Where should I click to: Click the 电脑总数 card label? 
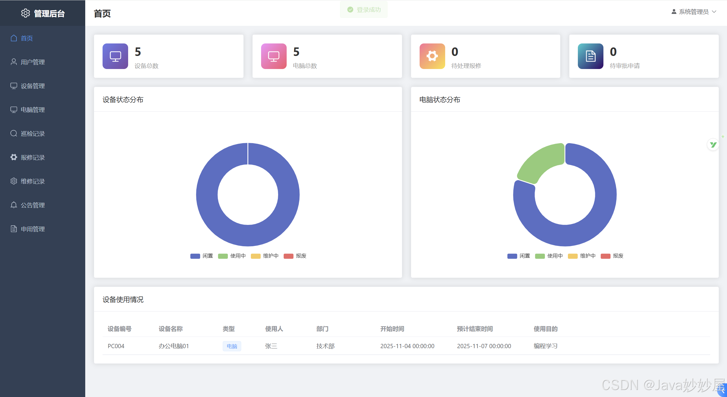click(305, 66)
